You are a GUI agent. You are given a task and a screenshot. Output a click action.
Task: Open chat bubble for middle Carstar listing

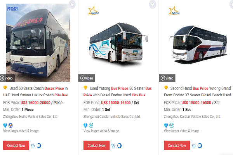click(119, 146)
